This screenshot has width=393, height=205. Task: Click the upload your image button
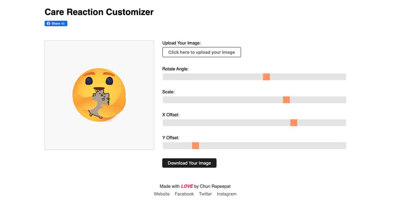point(201,52)
